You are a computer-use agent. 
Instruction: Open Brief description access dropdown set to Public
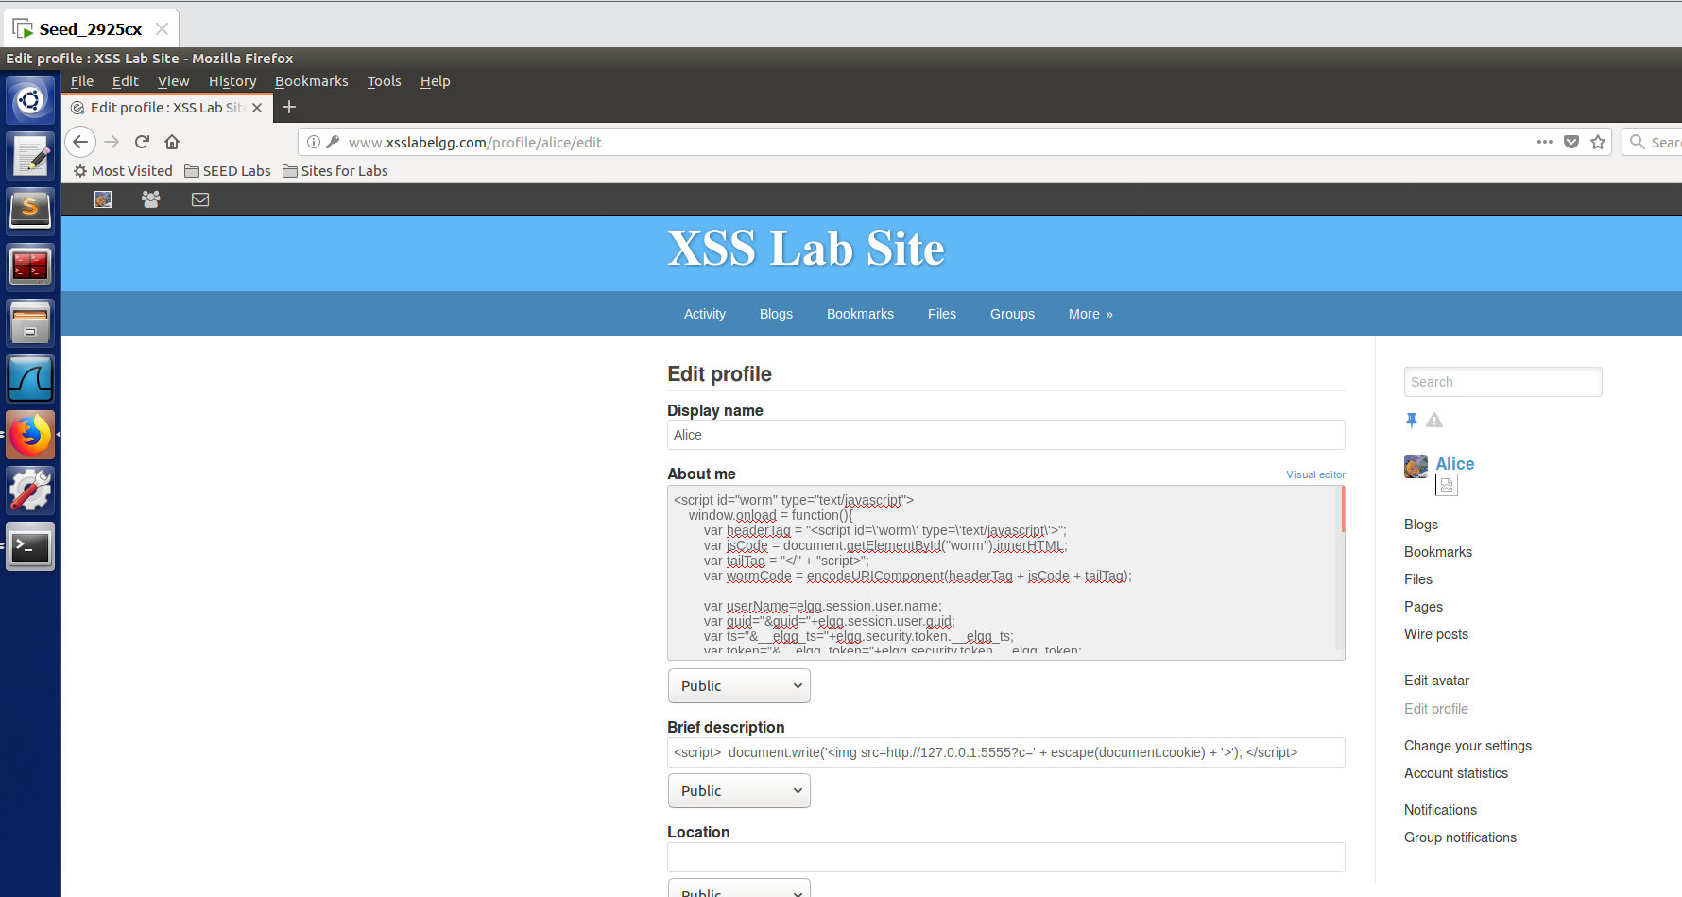739,791
